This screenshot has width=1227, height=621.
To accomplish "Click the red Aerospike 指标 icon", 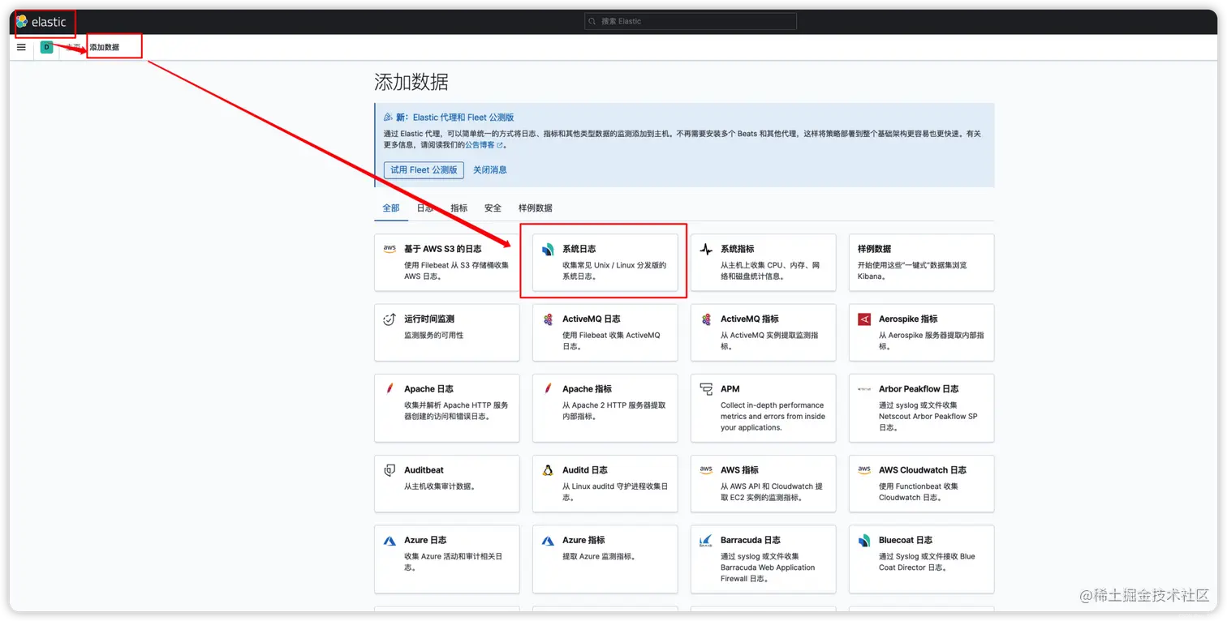I will pyautogui.click(x=864, y=319).
